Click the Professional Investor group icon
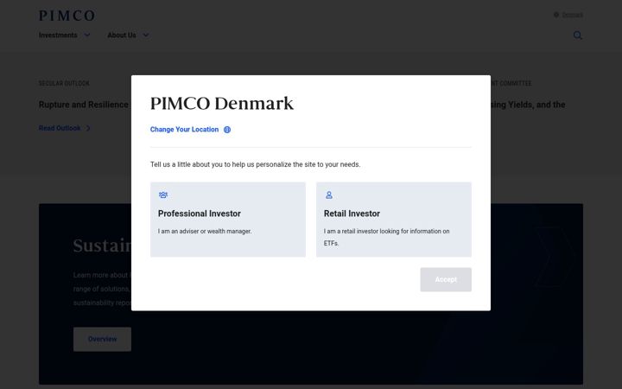Viewport: 622px width, 389px height. pyautogui.click(x=163, y=194)
